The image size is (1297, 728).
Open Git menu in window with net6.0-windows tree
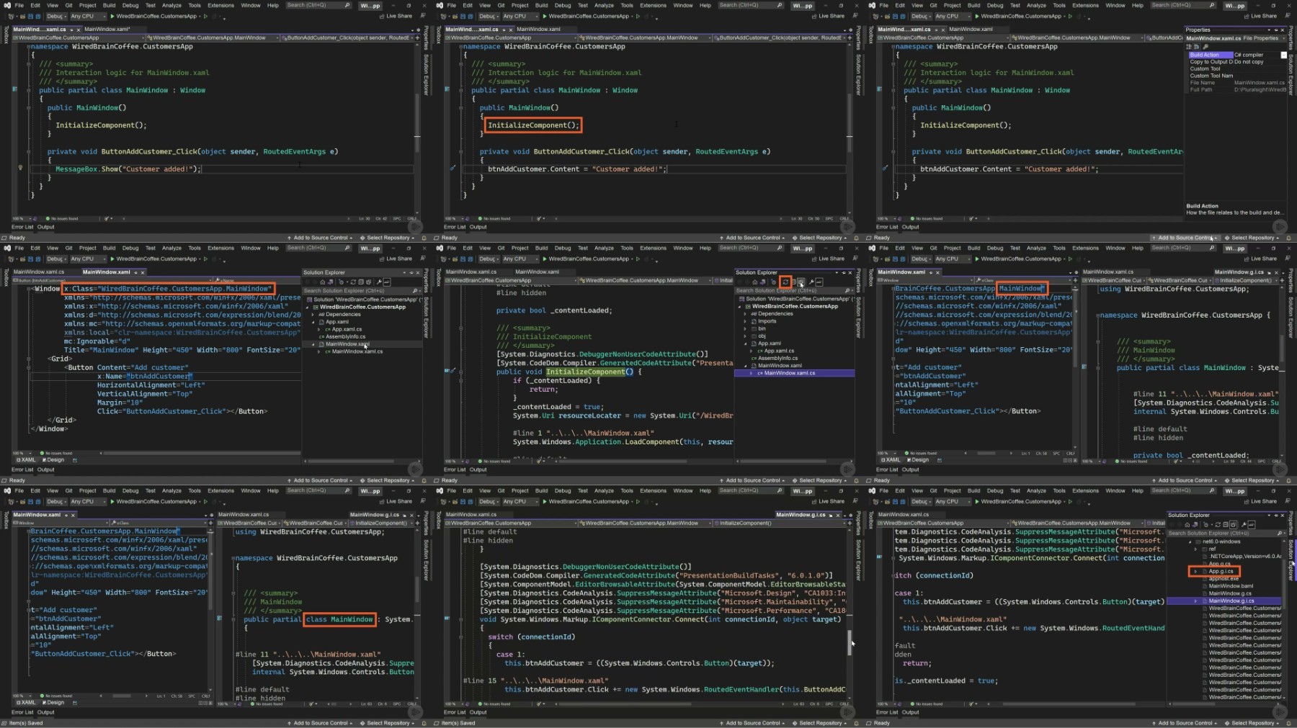(x=933, y=490)
